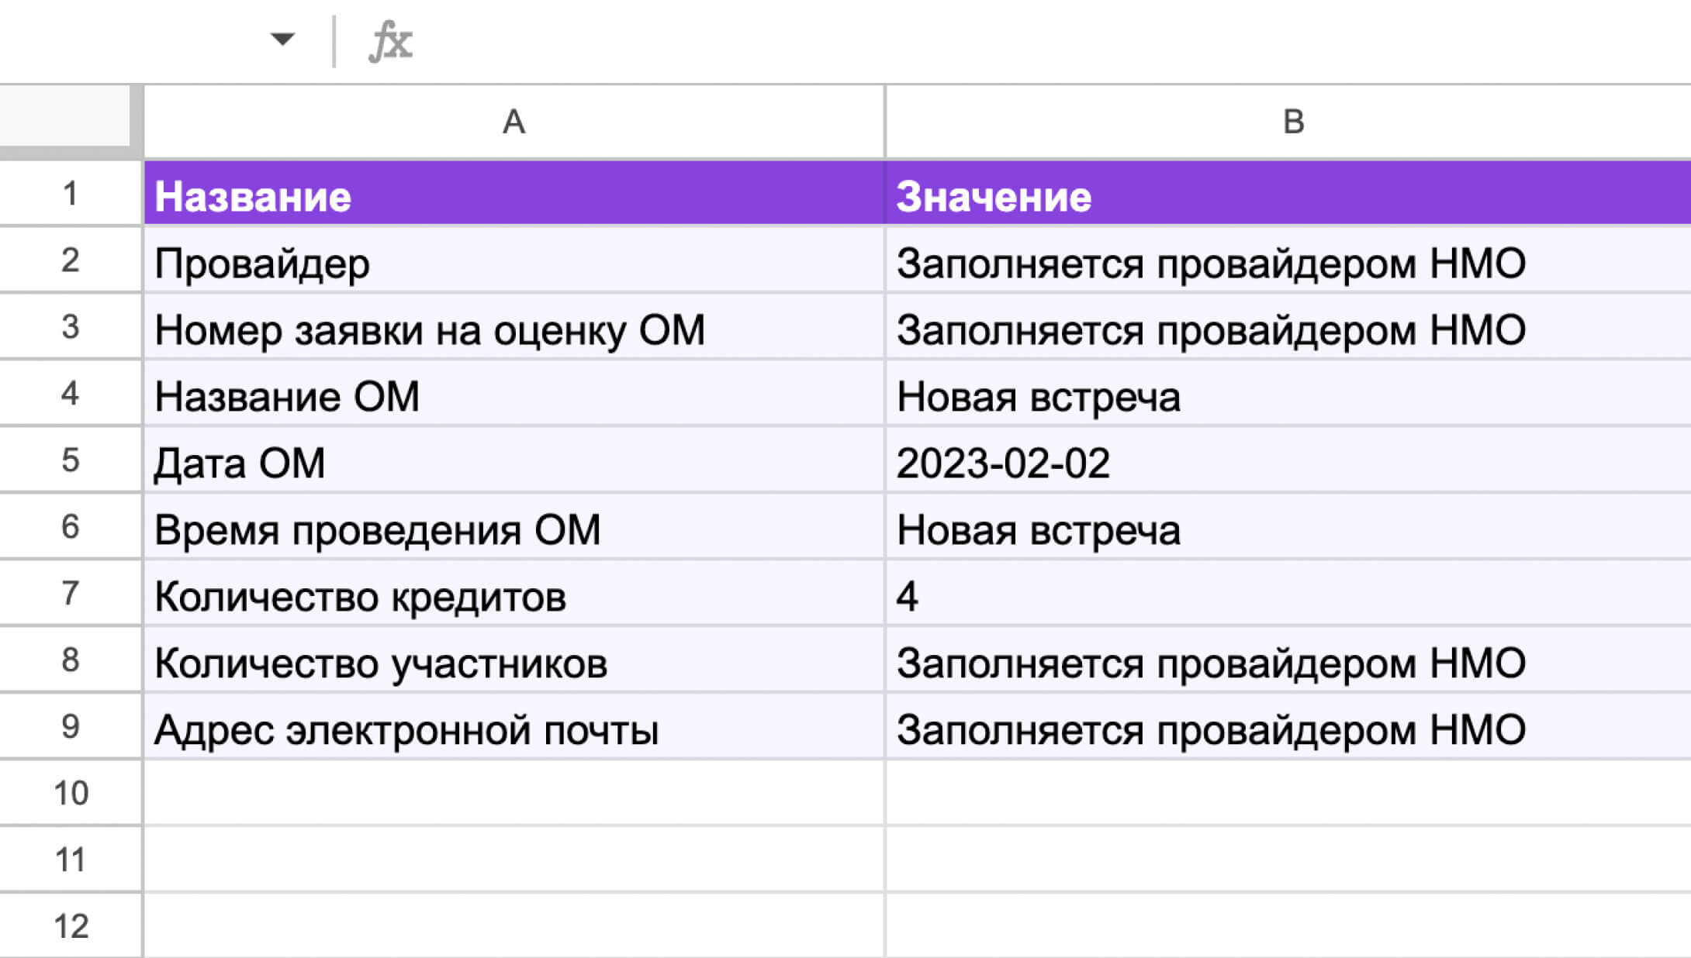The height and width of the screenshot is (958, 1691).
Task: Select cell "Номер заявки на оценку ОМ"
Action: click(514, 328)
